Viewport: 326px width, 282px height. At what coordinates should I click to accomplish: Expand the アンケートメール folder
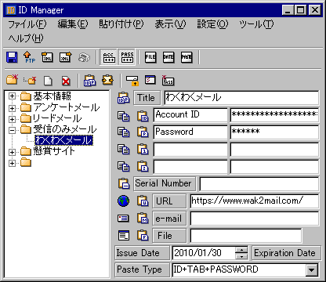(x=12, y=108)
